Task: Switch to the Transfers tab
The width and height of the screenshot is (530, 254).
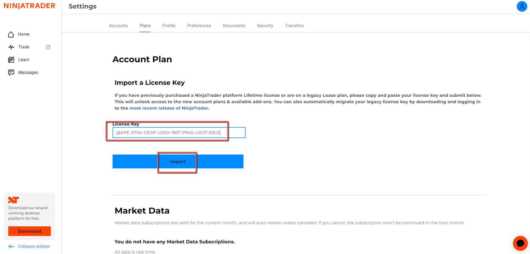Action: pos(294,26)
